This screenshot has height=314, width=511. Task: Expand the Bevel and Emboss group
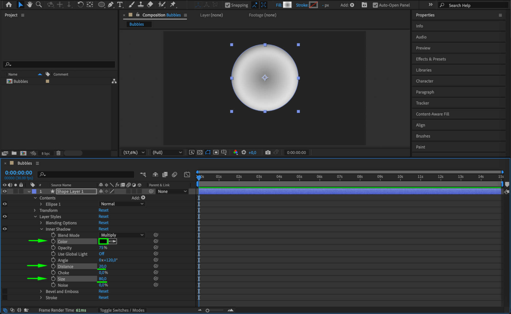click(x=41, y=291)
